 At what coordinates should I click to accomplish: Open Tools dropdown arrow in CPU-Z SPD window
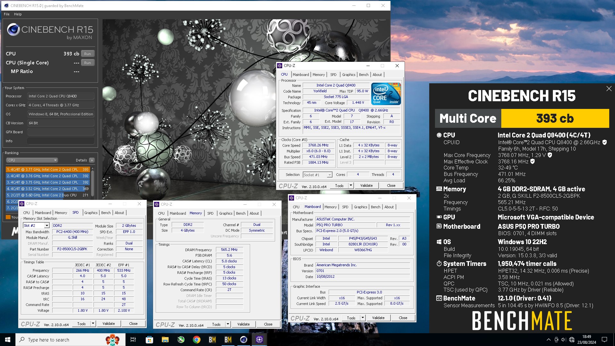click(x=93, y=324)
